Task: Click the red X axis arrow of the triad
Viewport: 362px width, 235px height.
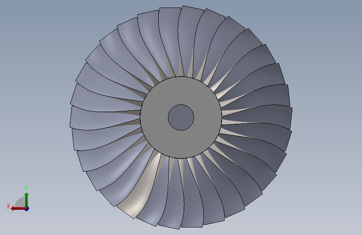Action: pos(18,209)
